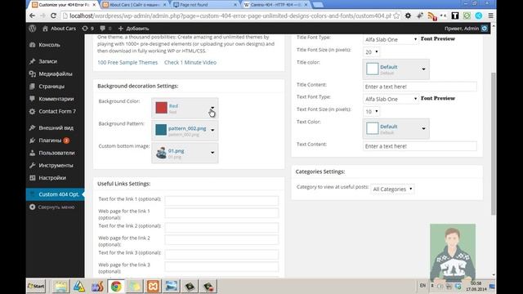The height and width of the screenshot is (294, 523).
Task: Click the address bar URL
Action: click(x=230, y=16)
